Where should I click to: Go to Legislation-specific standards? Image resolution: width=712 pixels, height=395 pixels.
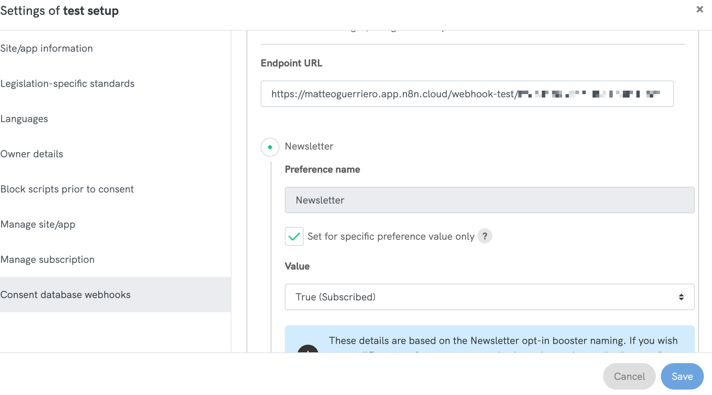pos(68,83)
